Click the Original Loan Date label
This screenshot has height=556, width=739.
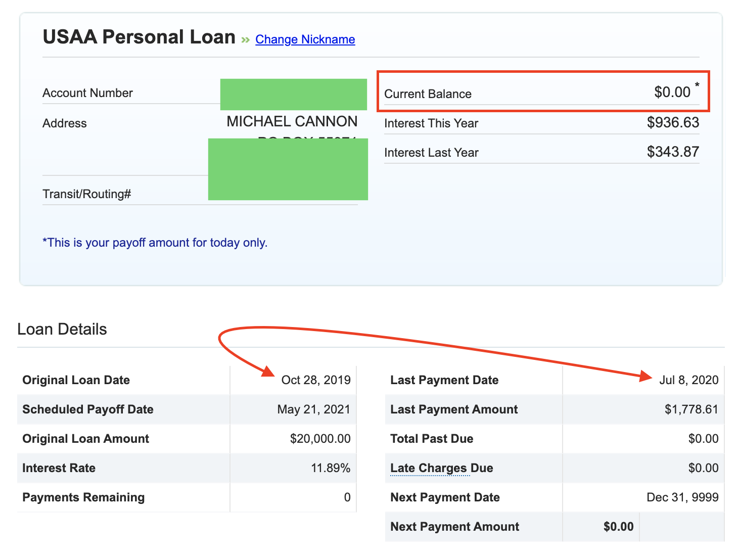tap(76, 380)
